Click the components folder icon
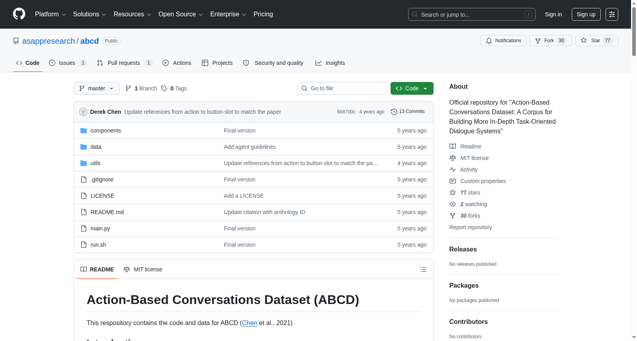637x341 pixels. coord(84,131)
